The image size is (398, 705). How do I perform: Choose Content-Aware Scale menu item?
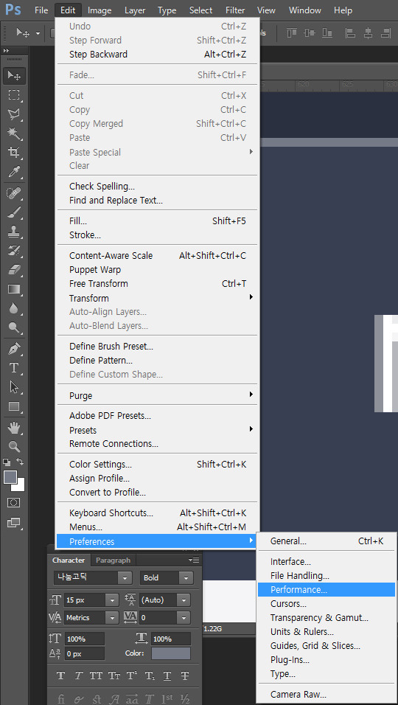(157, 256)
